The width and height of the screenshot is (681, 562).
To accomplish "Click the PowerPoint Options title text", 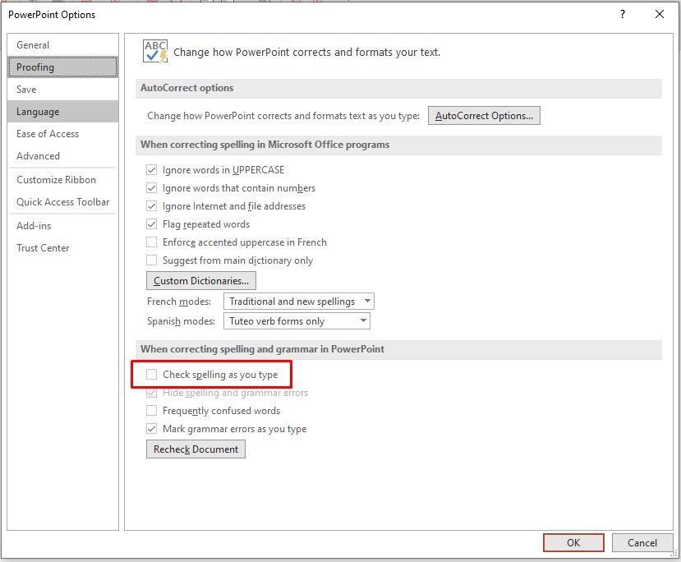I will [52, 15].
